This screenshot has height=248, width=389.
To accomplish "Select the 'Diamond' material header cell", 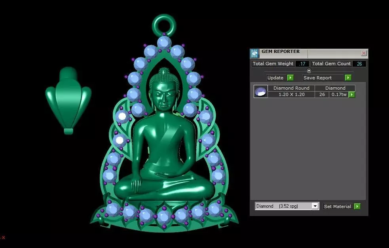I will tap(335, 88).
